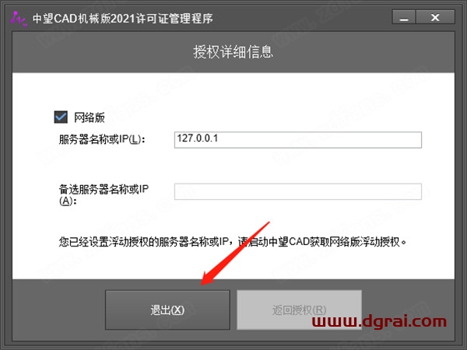Image resolution: width=467 pixels, height=350 pixels.
Task: Click the www.dgrai.com watermark link
Action: (379, 321)
